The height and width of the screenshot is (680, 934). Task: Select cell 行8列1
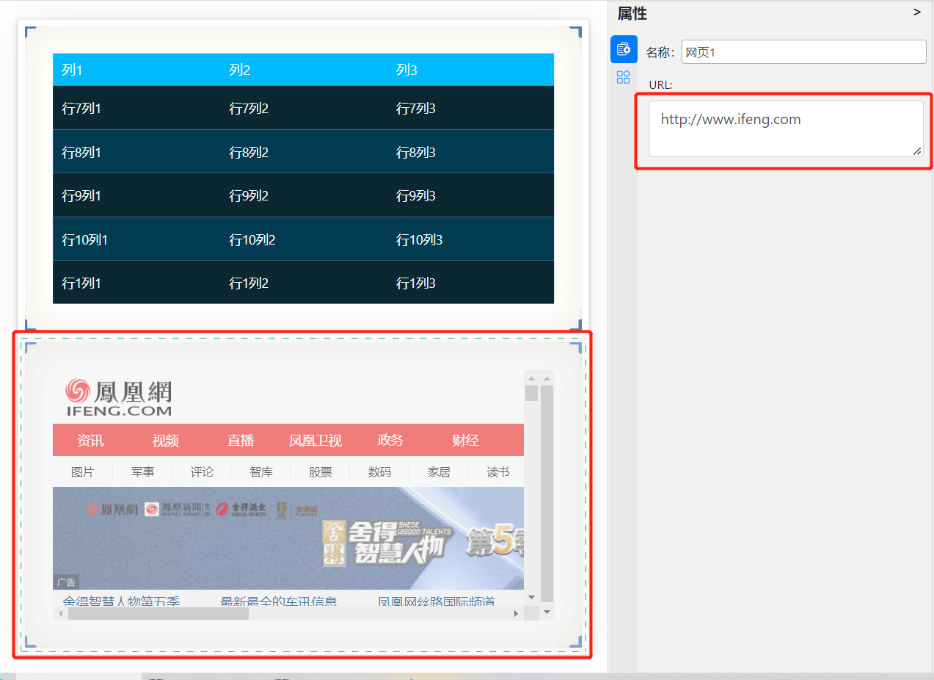81,153
